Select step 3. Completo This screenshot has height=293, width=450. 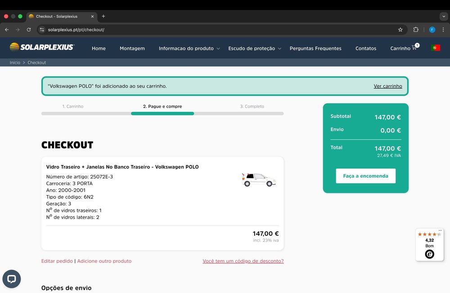point(252,106)
